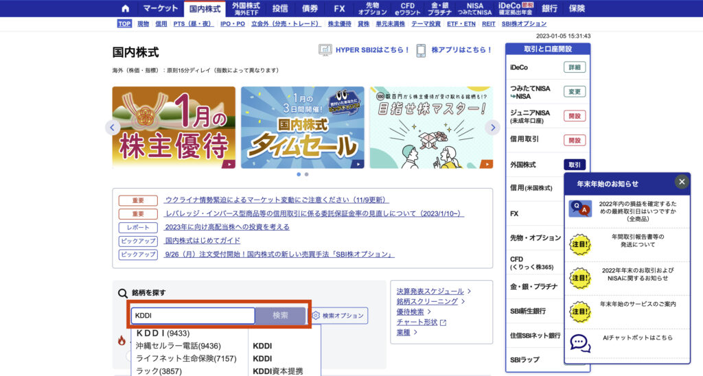This screenshot has width=703, height=376.
Task: Open the 1月の株主優待 banner
Action: point(174,128)
